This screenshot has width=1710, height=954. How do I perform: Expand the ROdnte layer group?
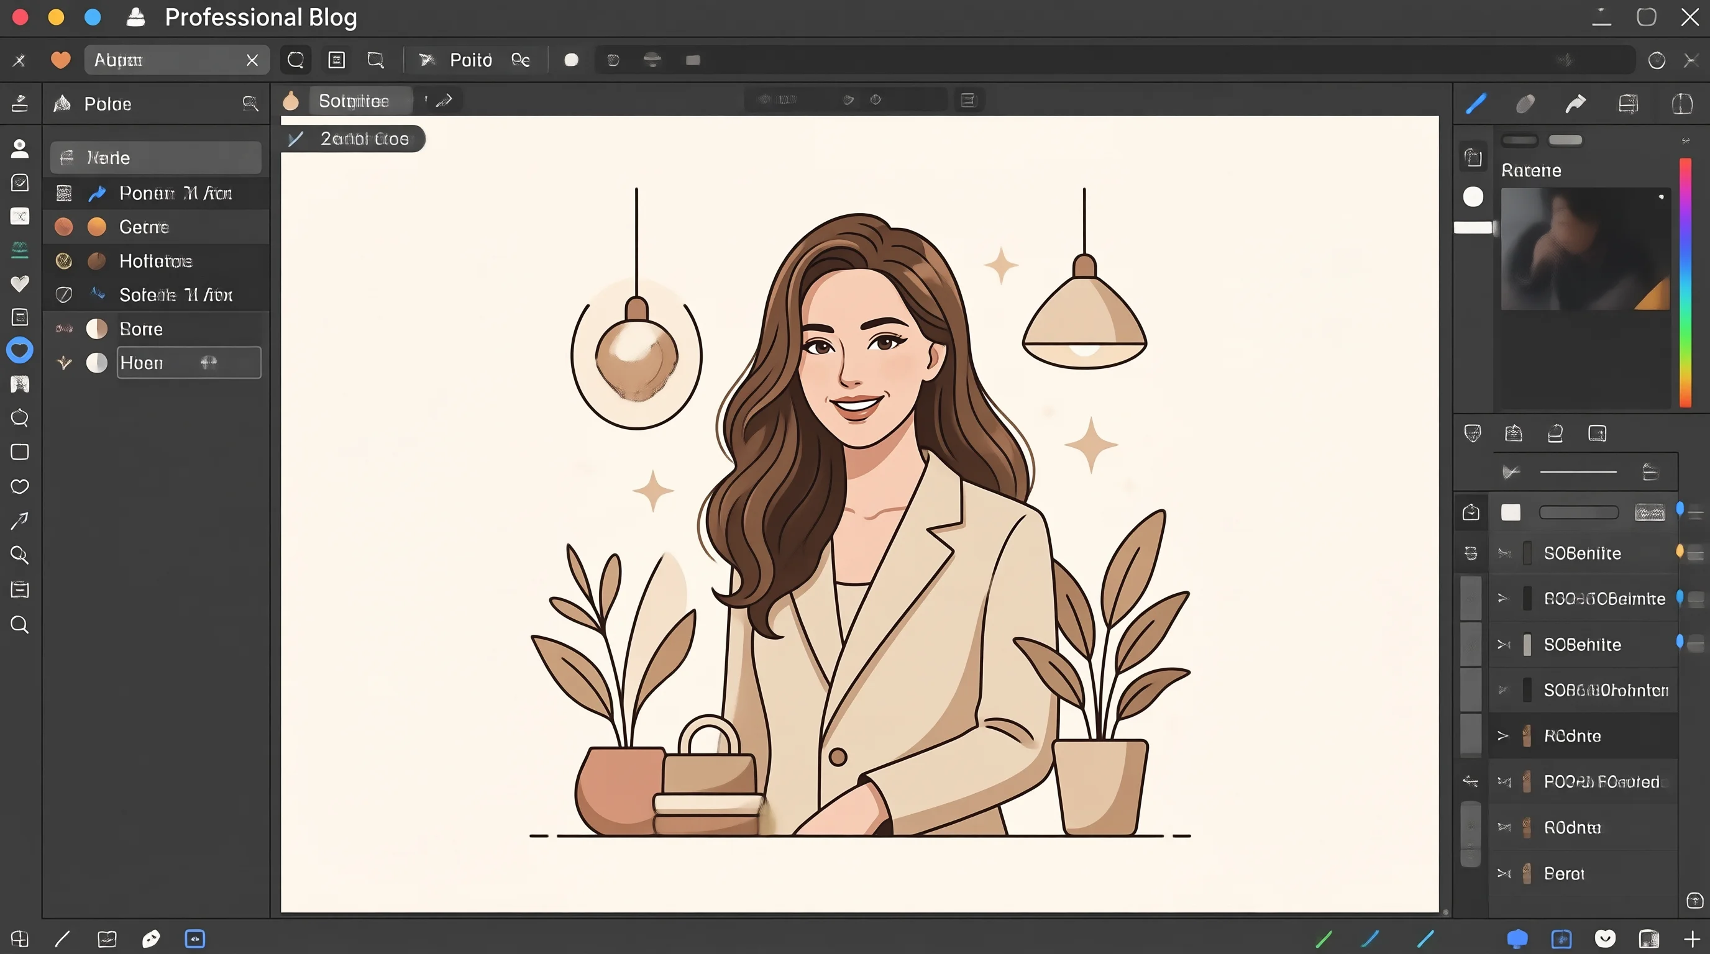(x=1504, y=736)
